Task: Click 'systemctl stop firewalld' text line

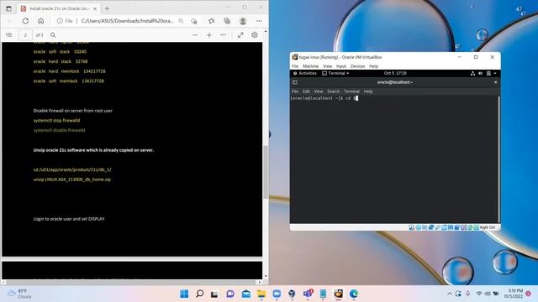Action: point(56,121)
